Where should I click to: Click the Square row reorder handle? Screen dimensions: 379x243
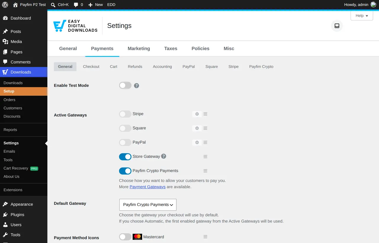(205, 128)
